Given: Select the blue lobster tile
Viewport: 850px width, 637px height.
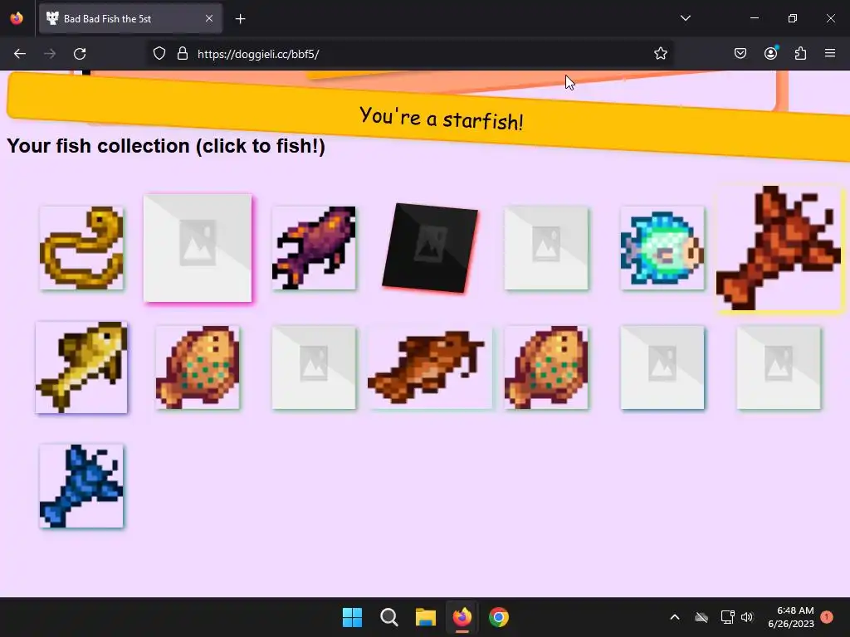Looking at the screenshot, I should pos(81,486).
